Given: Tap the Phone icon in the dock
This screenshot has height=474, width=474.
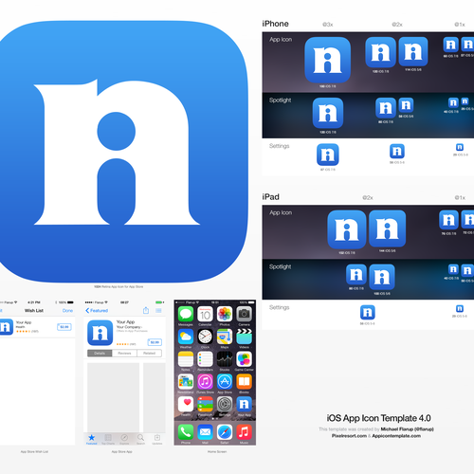Looking at the screenshot, I should 186,431.
